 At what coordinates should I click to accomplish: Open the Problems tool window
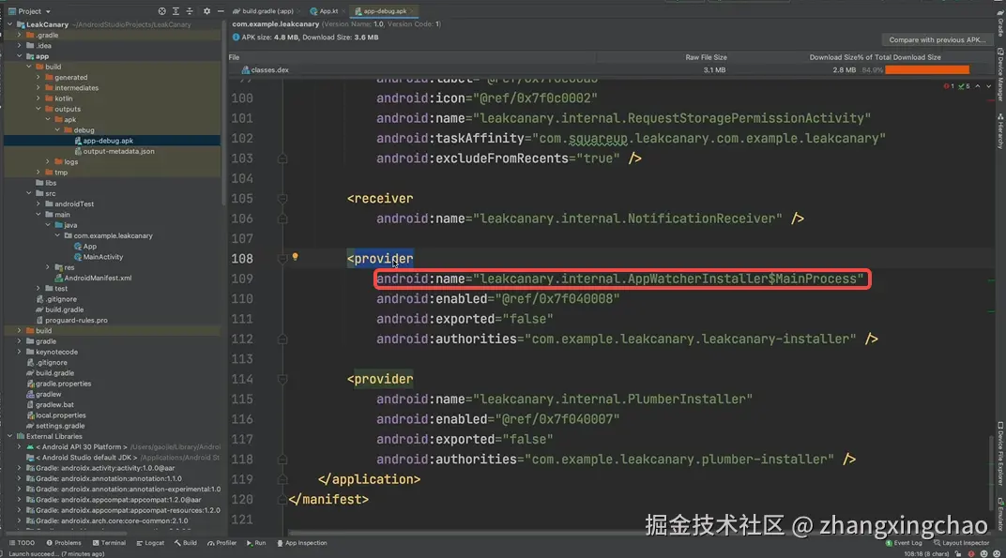(x=64, y=543)
